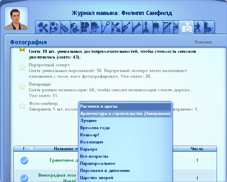Select the photography tab with camera icon
227x182 pixels.
pos(187,27)
